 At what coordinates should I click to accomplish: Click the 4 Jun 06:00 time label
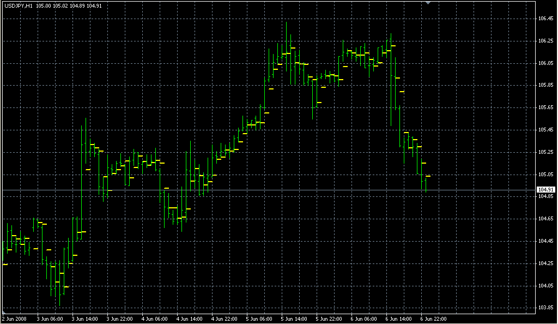pyautogui.click(x=154, y=319)
